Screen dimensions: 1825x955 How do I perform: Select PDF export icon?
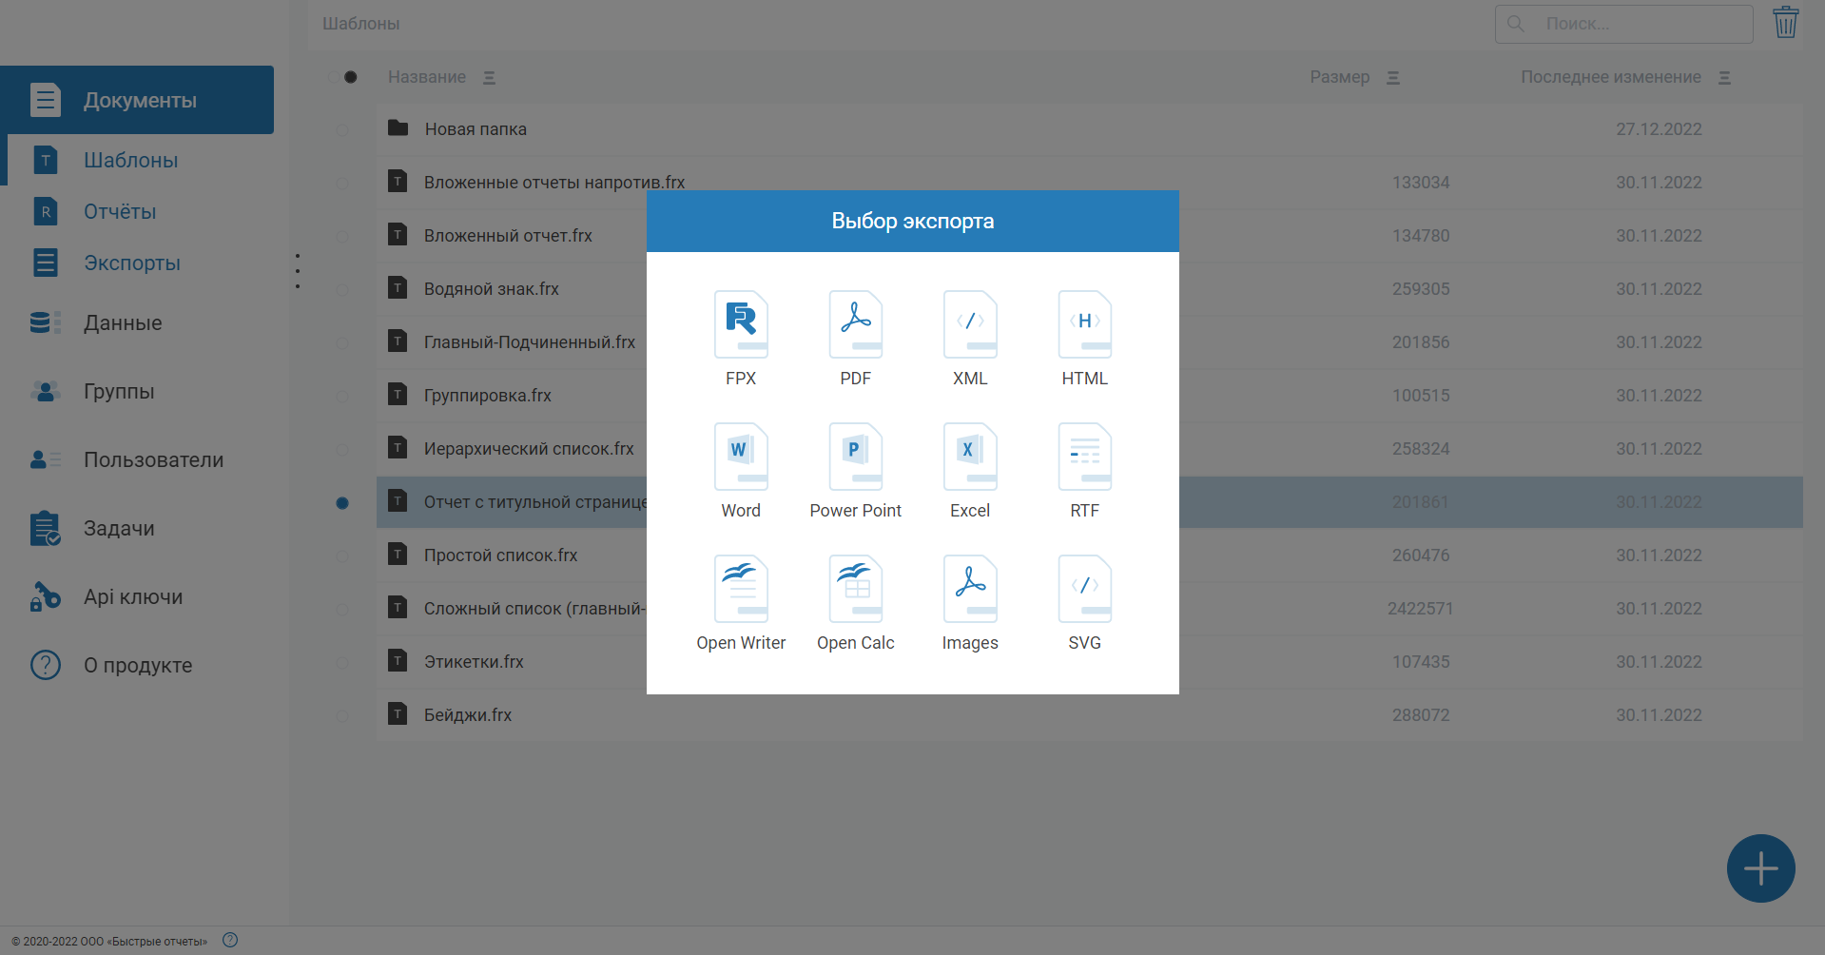[x=856, y=324]
